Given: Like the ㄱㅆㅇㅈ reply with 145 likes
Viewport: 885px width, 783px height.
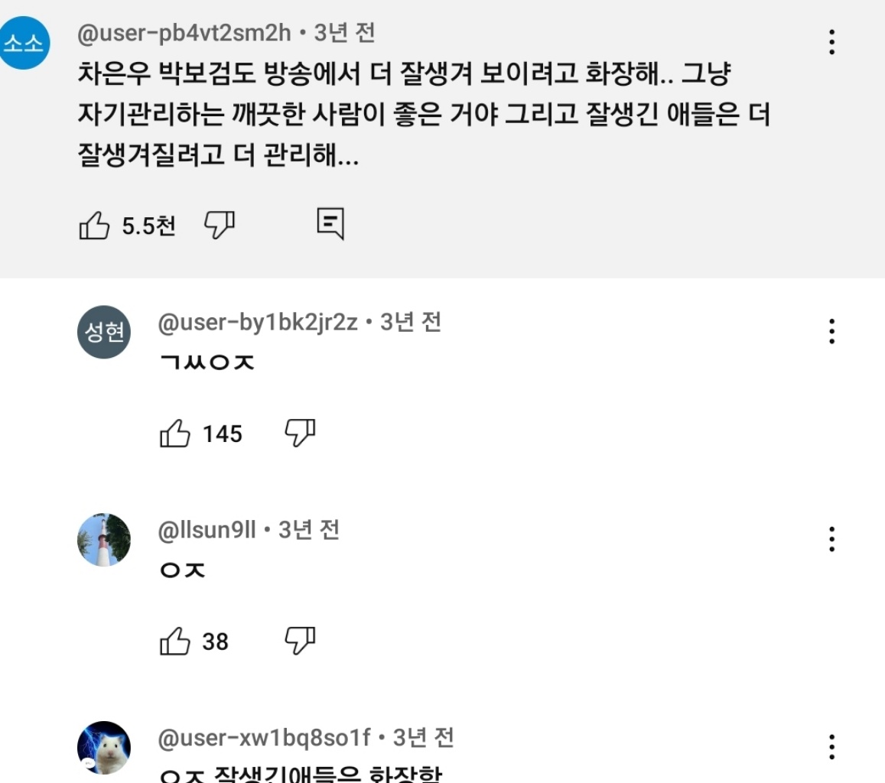Looking at the screenshot, I should pos(175,434).
